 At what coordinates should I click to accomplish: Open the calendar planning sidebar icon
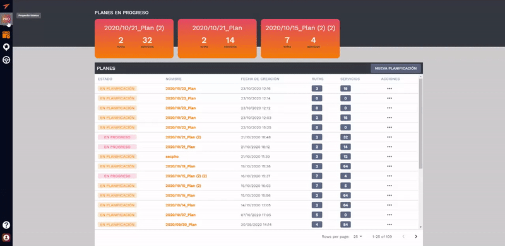tap(6, 35)
